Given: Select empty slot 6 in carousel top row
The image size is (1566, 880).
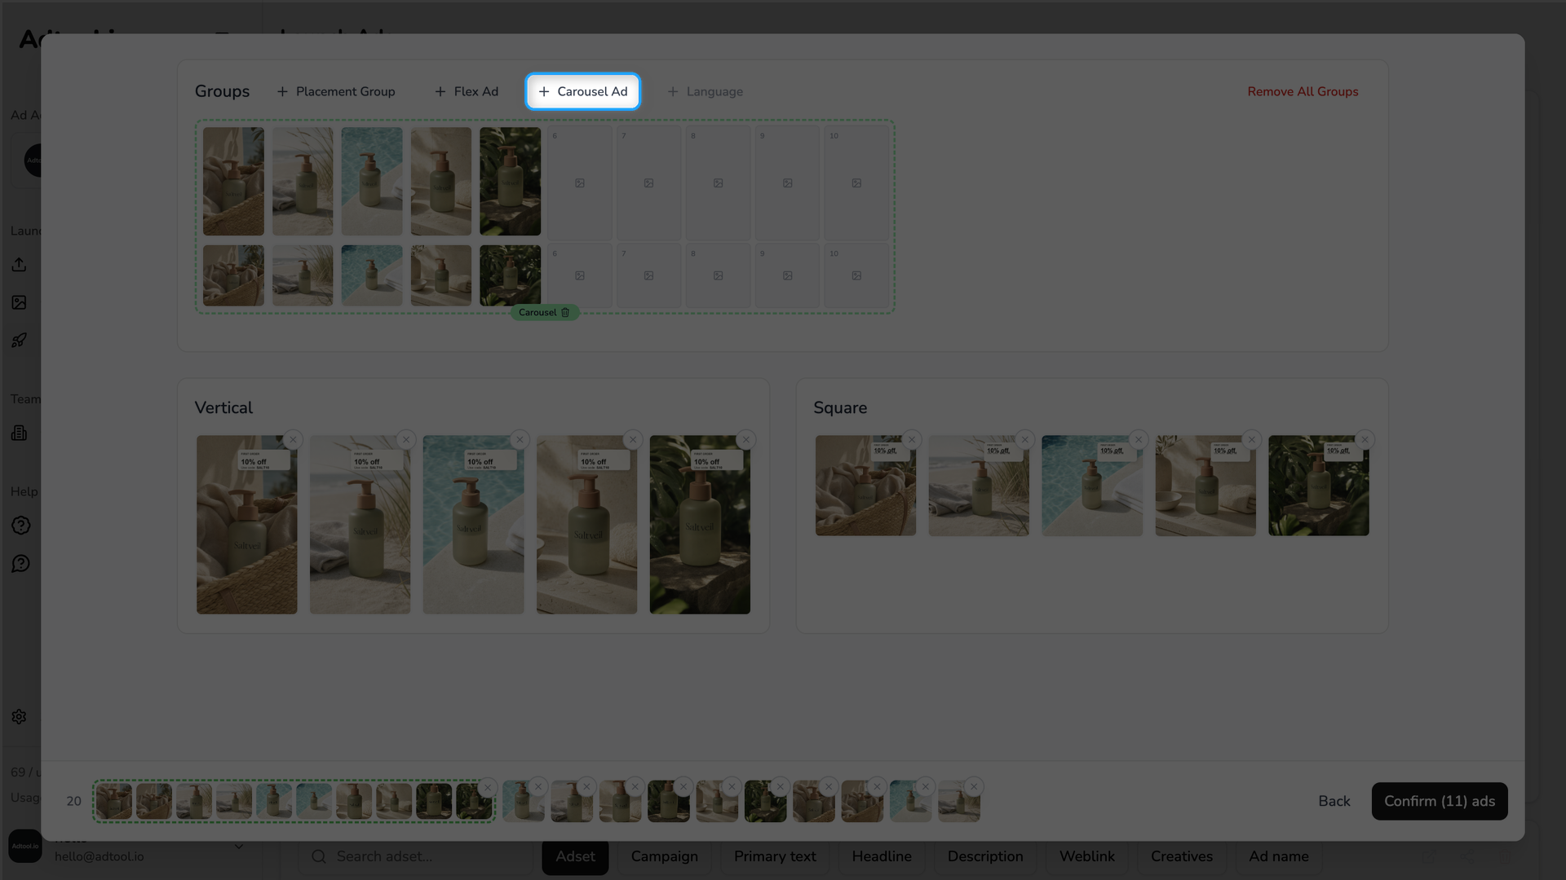Looking at the screenshot, I should pos(580,183).
